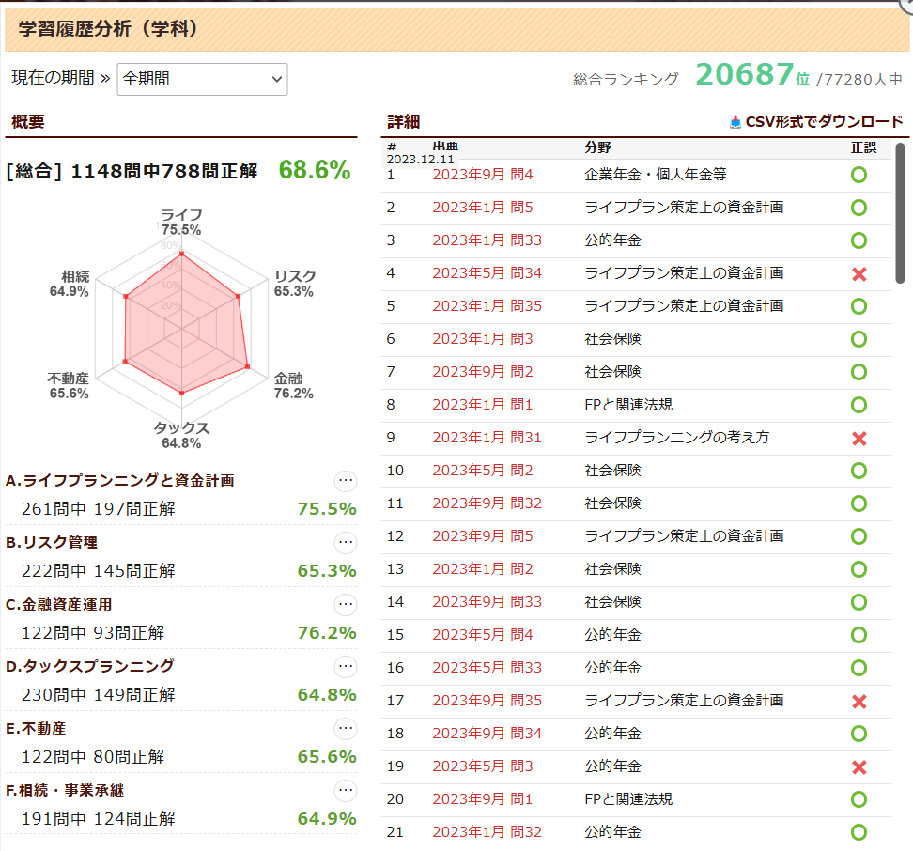This screenshot has width=913, height=851.
Task: Open more options for D.タックスプランニング
Action: pyautogui.click(x=346, y=667)
